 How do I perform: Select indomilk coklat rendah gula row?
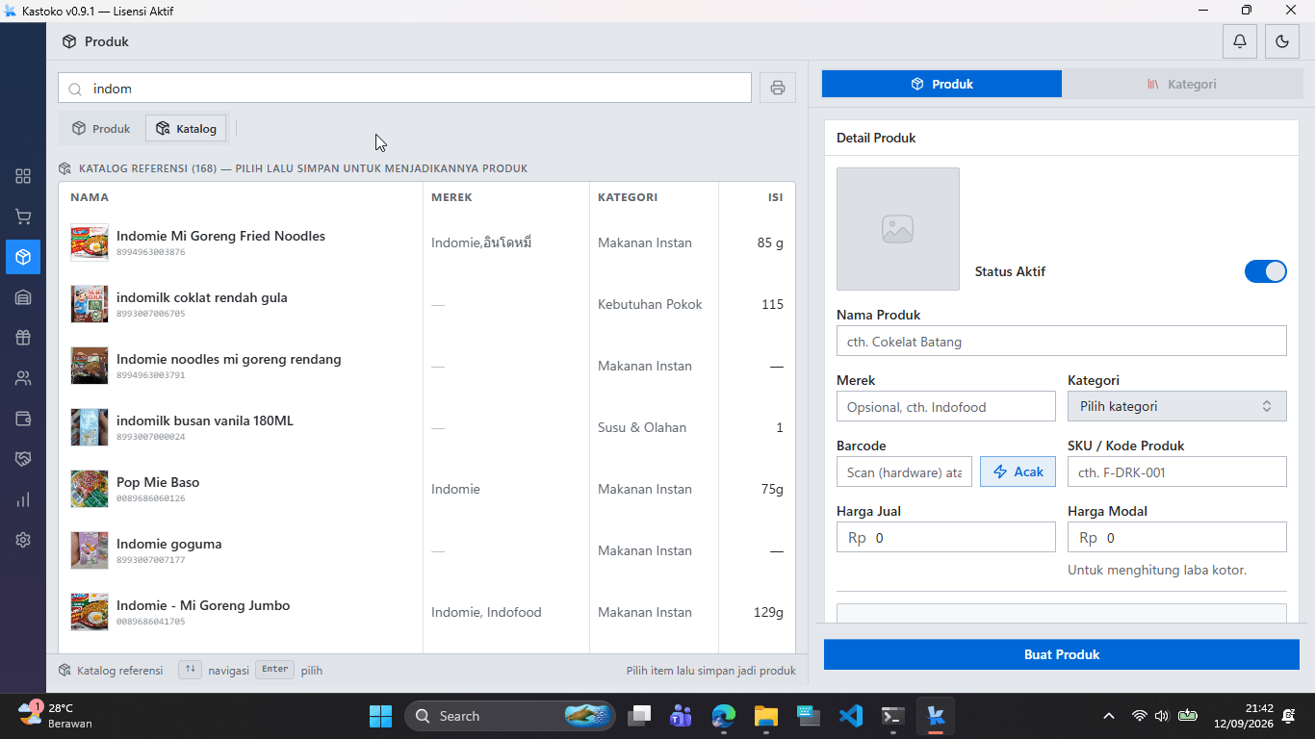click(426, 304)
